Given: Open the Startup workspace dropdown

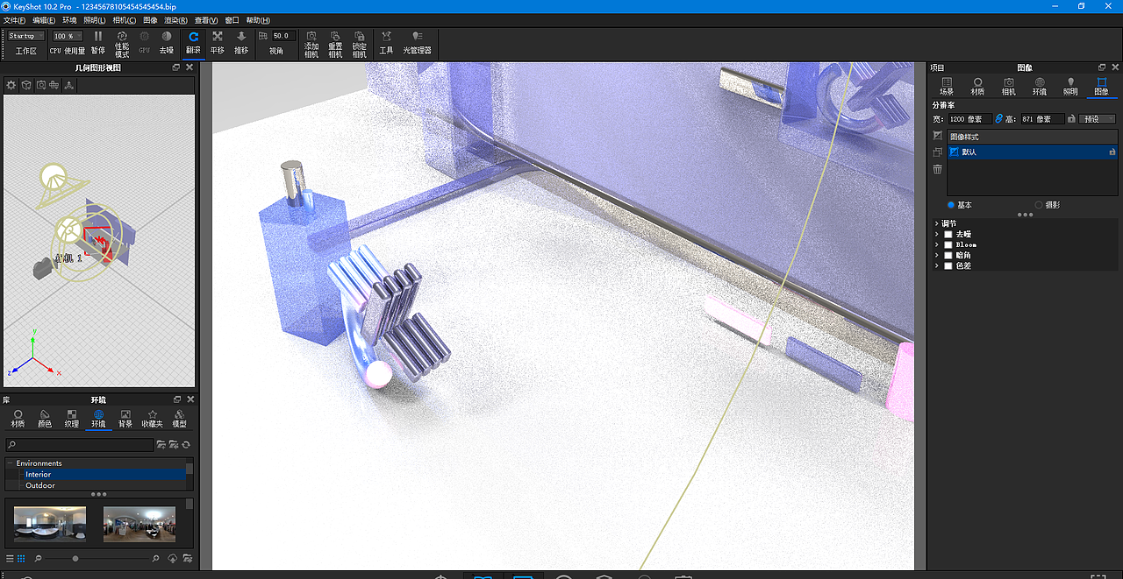Looking at the screenshot, I should coord(25,35).
